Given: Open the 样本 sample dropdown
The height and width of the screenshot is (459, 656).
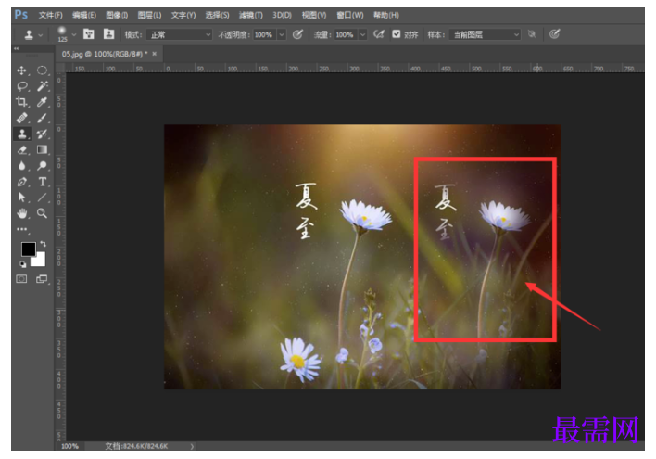Looking at the screenshot, I should pyautogui.click(x=485, y=34).
